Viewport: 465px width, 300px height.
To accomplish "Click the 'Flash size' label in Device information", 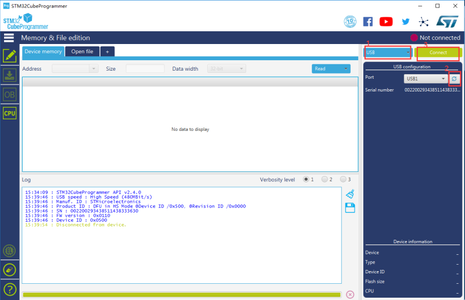I will click(x=375, y=281).
